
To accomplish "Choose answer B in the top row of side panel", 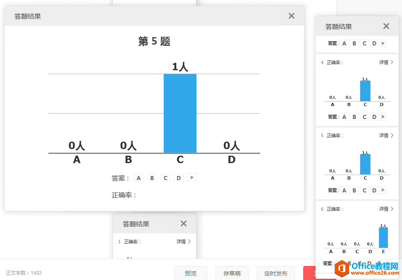I will [x=354, y=43].
